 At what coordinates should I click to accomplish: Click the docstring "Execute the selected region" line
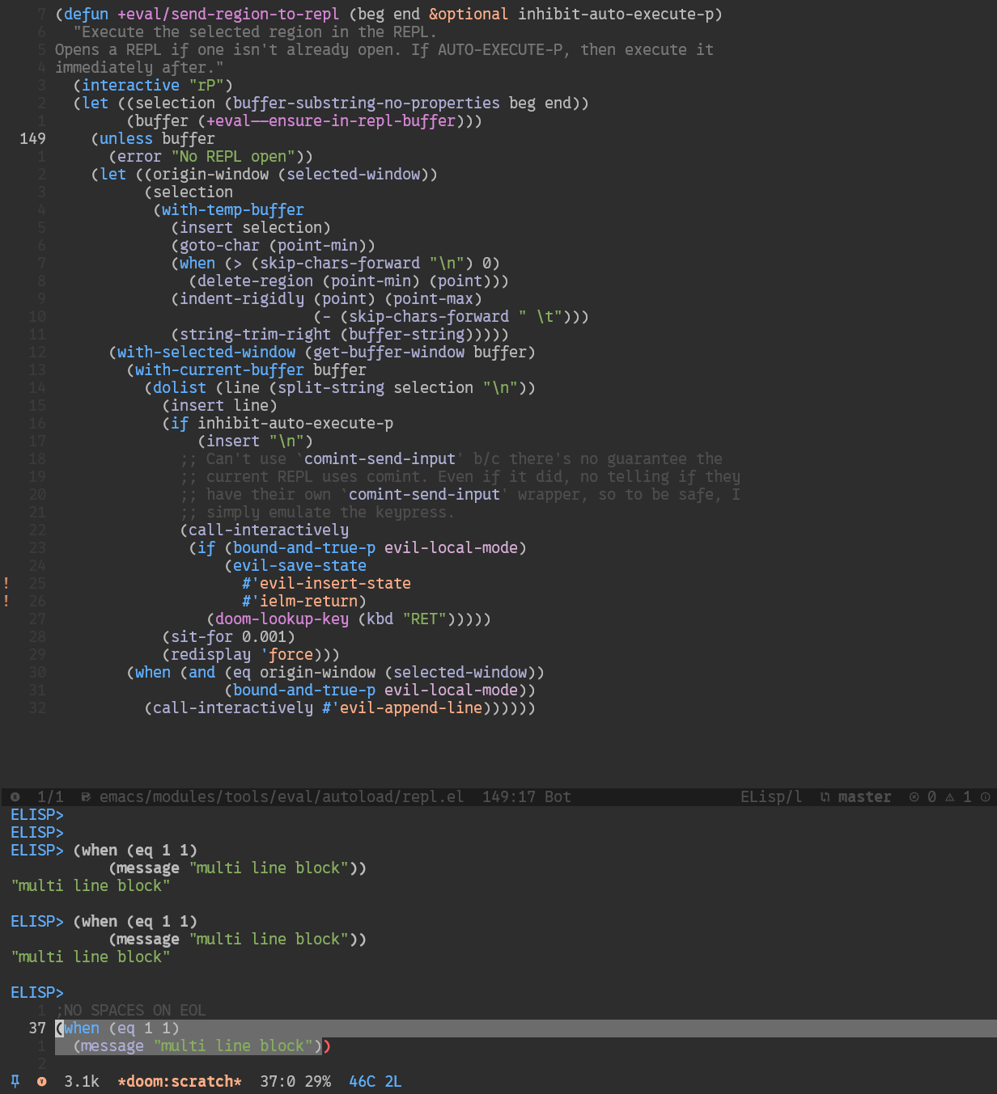tap(255, 32)
